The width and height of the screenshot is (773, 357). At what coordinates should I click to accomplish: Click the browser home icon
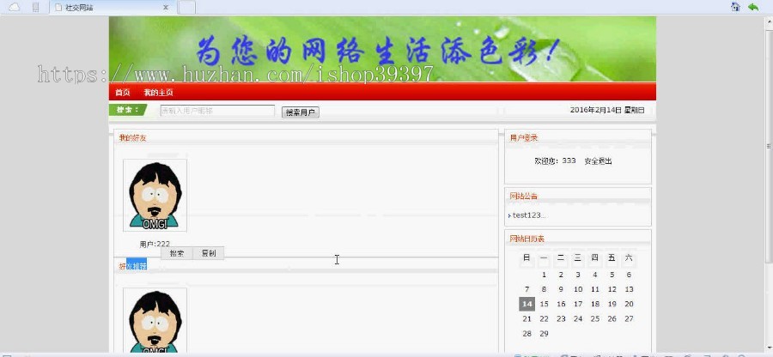click(735, 6)
